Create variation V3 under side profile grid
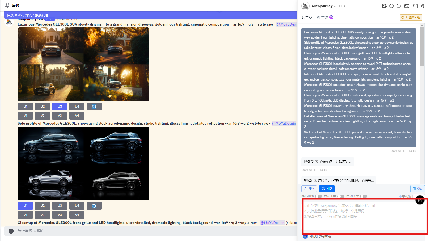Image resolution: width=428 pixels, height=241 pixels. (x=60, y=215)
